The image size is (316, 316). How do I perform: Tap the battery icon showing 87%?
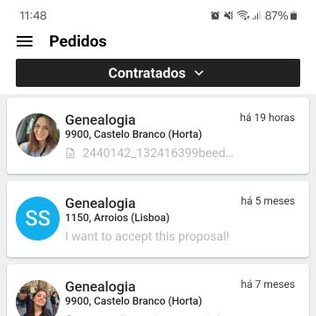click(294, 16)
